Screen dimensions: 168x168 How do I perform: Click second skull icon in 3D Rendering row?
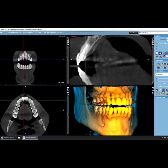point(164,94)
